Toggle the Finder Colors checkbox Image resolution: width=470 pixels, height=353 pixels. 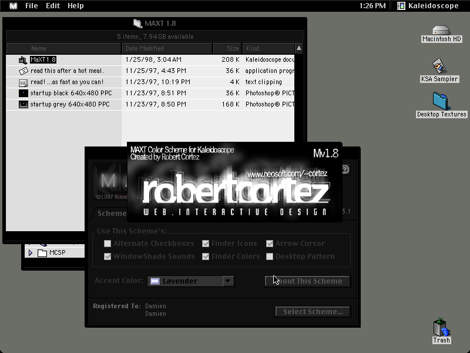(x=205, y=257)
